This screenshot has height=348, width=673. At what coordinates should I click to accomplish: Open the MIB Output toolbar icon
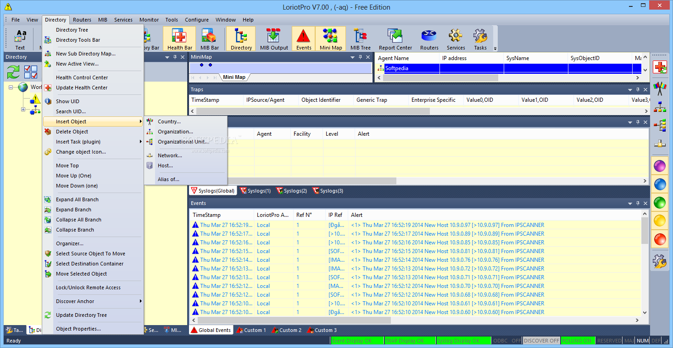(273, 39)
